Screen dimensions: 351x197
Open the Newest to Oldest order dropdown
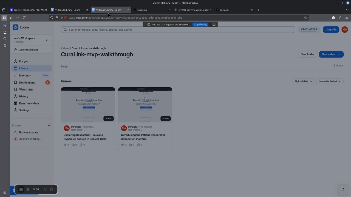[330, 81]
